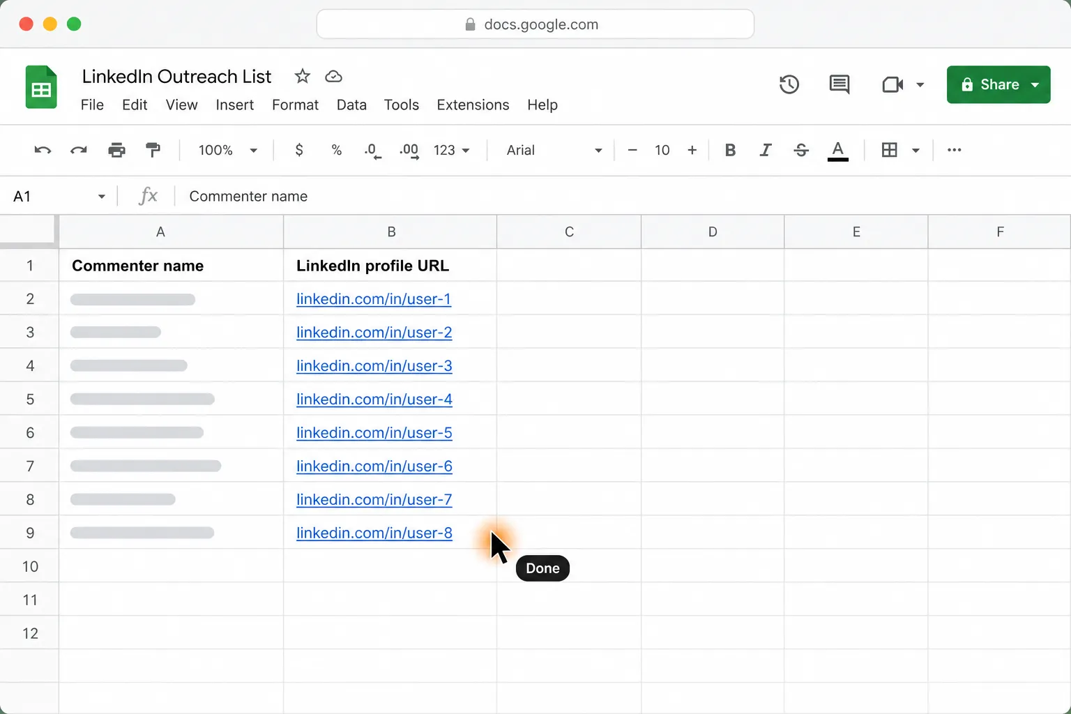Select row 12 header
Viewport: 1071px width, 714px height.
[29, 633]
